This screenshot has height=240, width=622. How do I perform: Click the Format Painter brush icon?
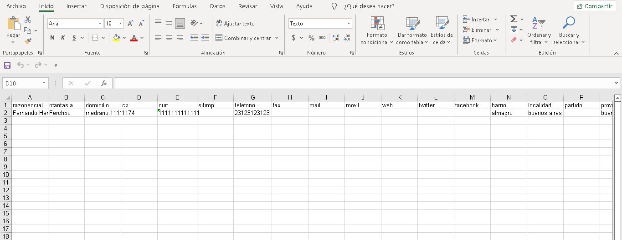point(28,41)
